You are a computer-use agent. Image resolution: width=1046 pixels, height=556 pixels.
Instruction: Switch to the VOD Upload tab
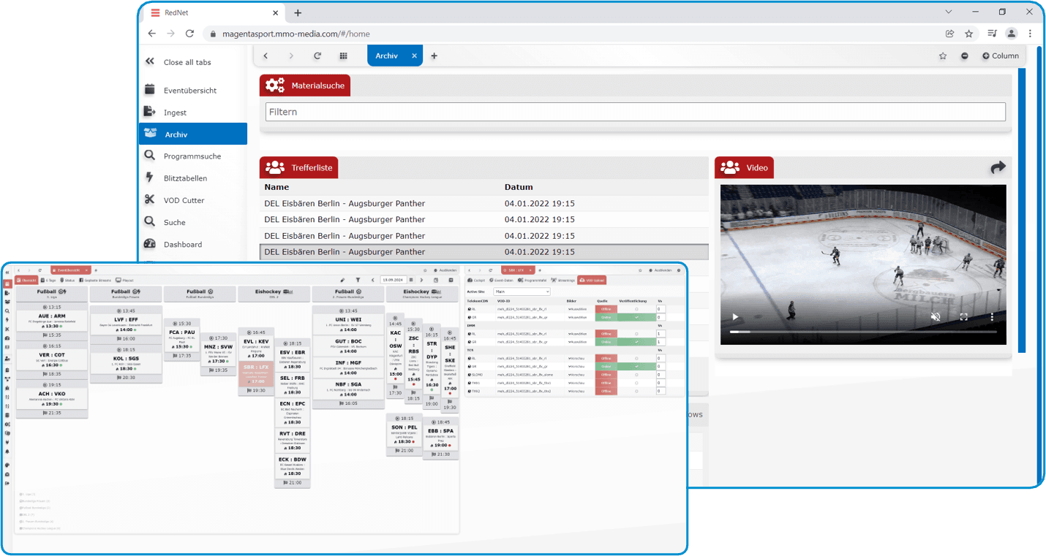click(x=592, y=280)
